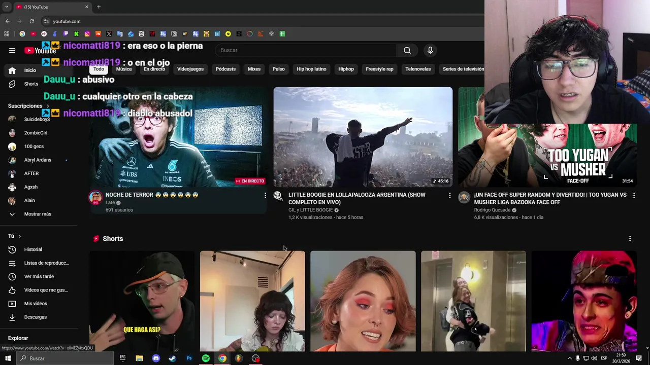Image resolution: width=650 pixels, height=365 pixels.
Task: Reload the page in browser toolbar
Action: tap(31, 21)
